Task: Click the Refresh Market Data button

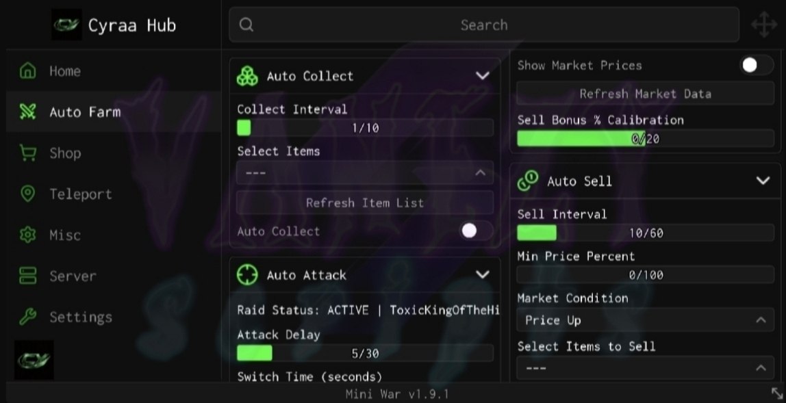Action: coord(645,94)
